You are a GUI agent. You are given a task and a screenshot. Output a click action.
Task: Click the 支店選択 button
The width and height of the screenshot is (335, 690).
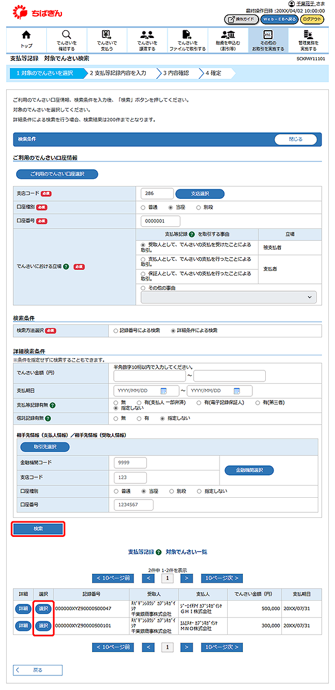200,194
